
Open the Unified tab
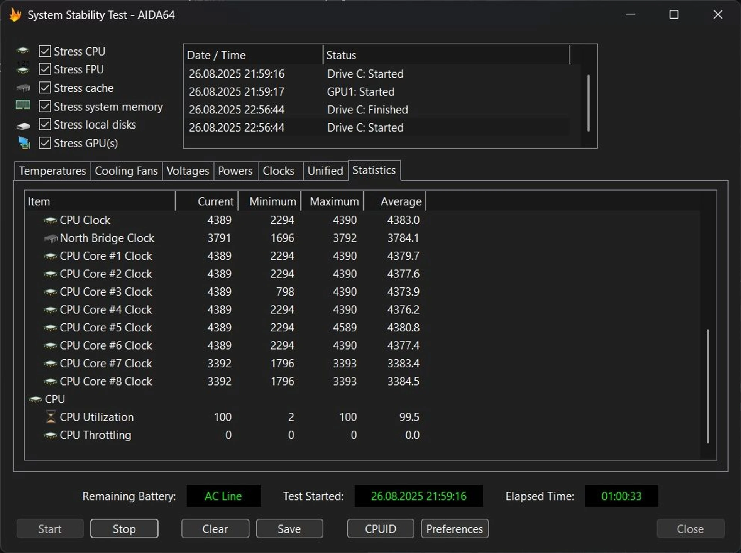(x=325, y=171)
